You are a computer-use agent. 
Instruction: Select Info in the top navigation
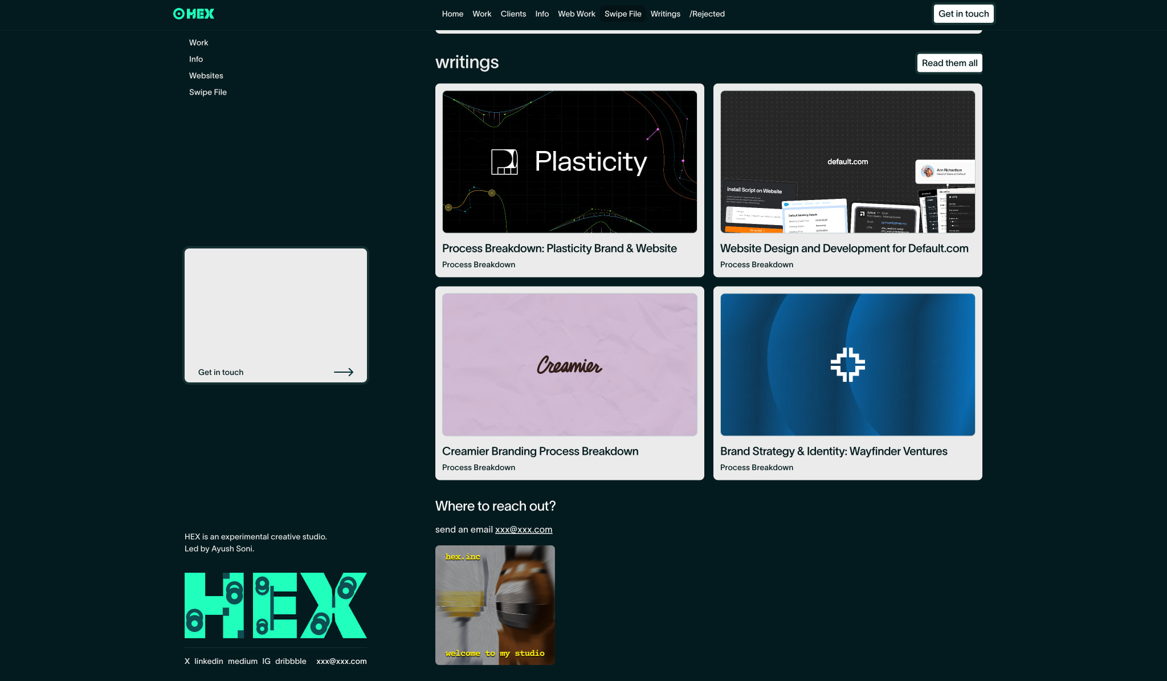tap(542, 14)
